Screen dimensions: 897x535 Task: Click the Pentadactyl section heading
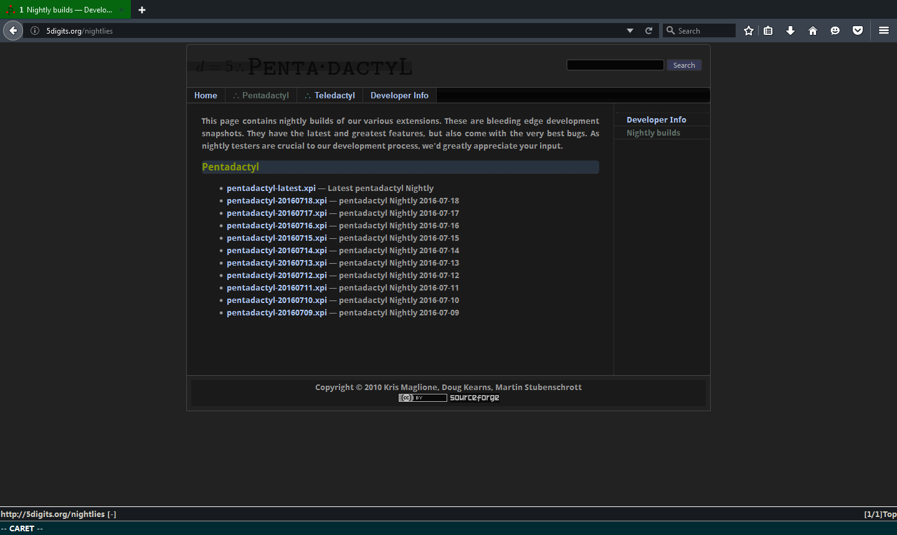230,167
